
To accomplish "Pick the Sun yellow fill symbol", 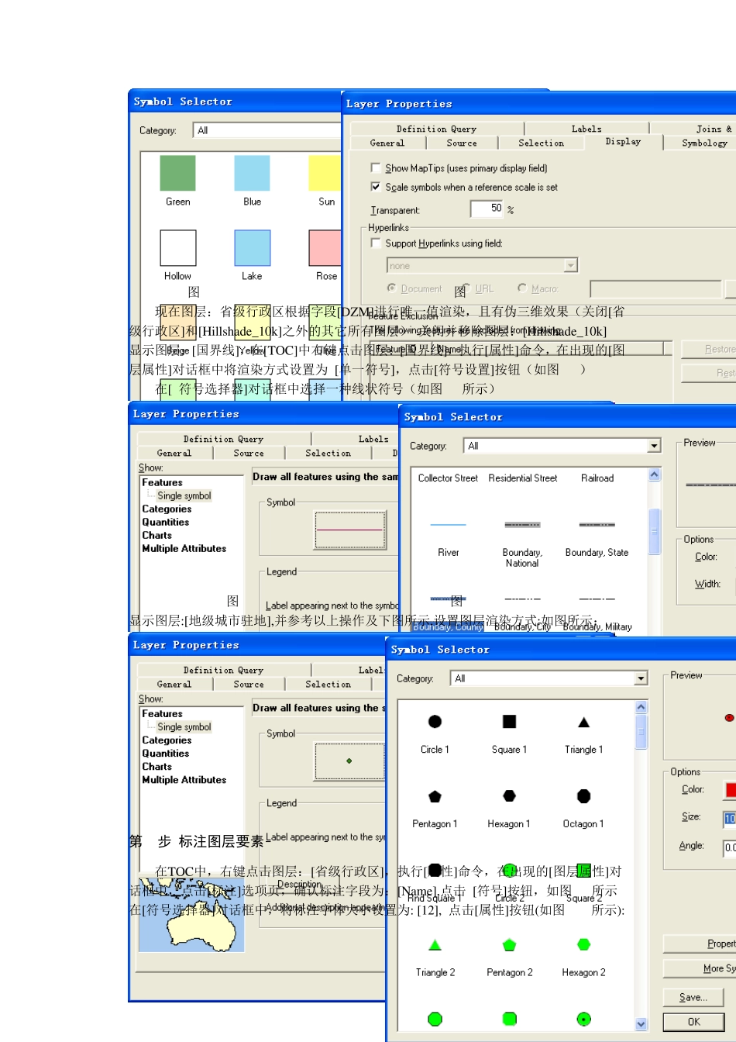I will pos(325,172).
